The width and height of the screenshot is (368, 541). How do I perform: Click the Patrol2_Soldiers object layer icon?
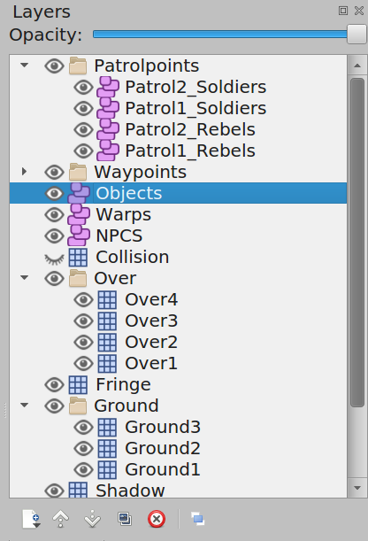108,87
